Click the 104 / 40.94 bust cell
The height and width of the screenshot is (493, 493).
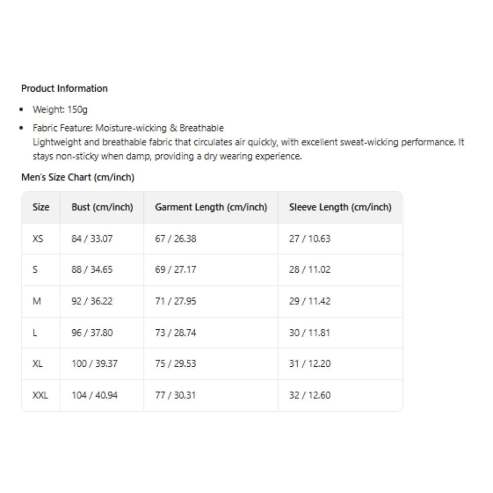95,395
